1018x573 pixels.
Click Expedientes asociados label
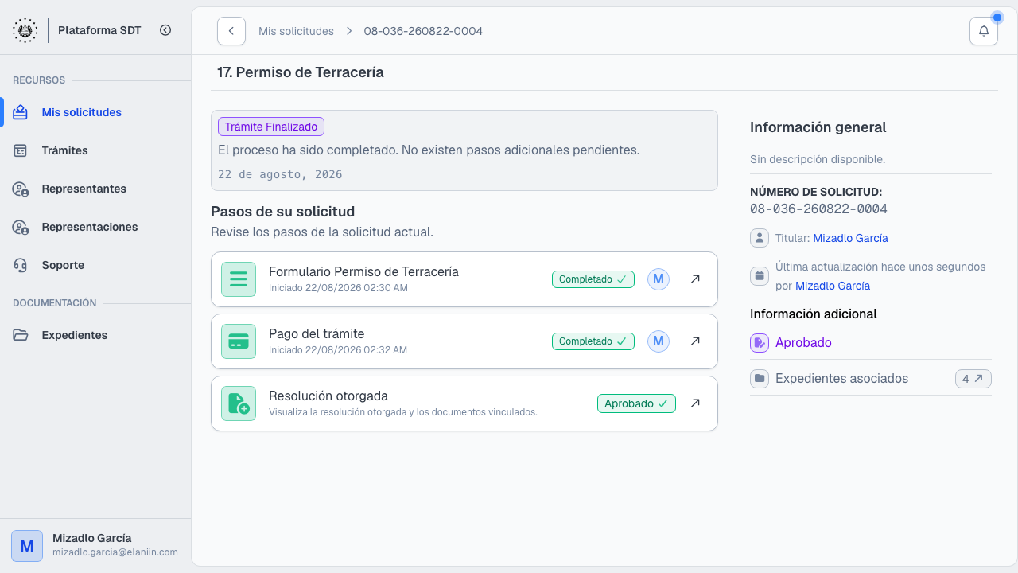pos(841,379)
